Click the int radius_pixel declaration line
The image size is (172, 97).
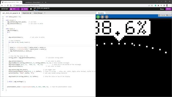click(x=13, y=17)
